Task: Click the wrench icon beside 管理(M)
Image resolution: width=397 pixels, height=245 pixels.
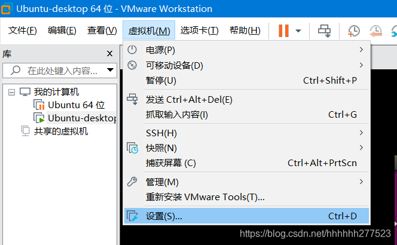Action: pyautogui.click(x=132, y=182)
